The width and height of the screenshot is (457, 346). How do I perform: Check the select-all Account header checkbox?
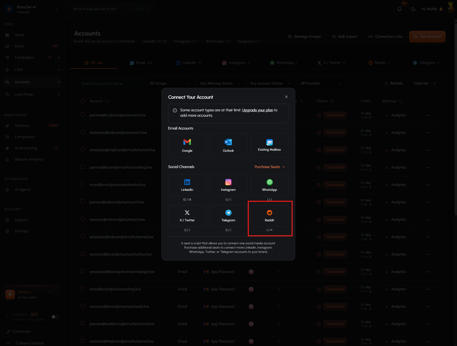83,101
